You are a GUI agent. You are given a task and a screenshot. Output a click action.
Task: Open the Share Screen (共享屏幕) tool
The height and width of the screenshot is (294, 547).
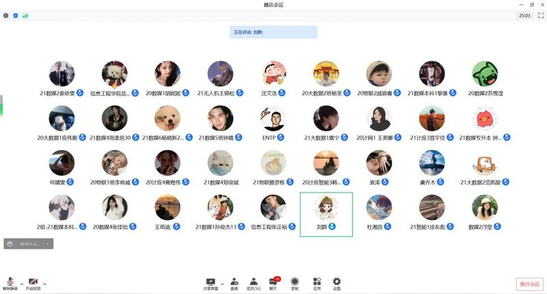point(210,282)
